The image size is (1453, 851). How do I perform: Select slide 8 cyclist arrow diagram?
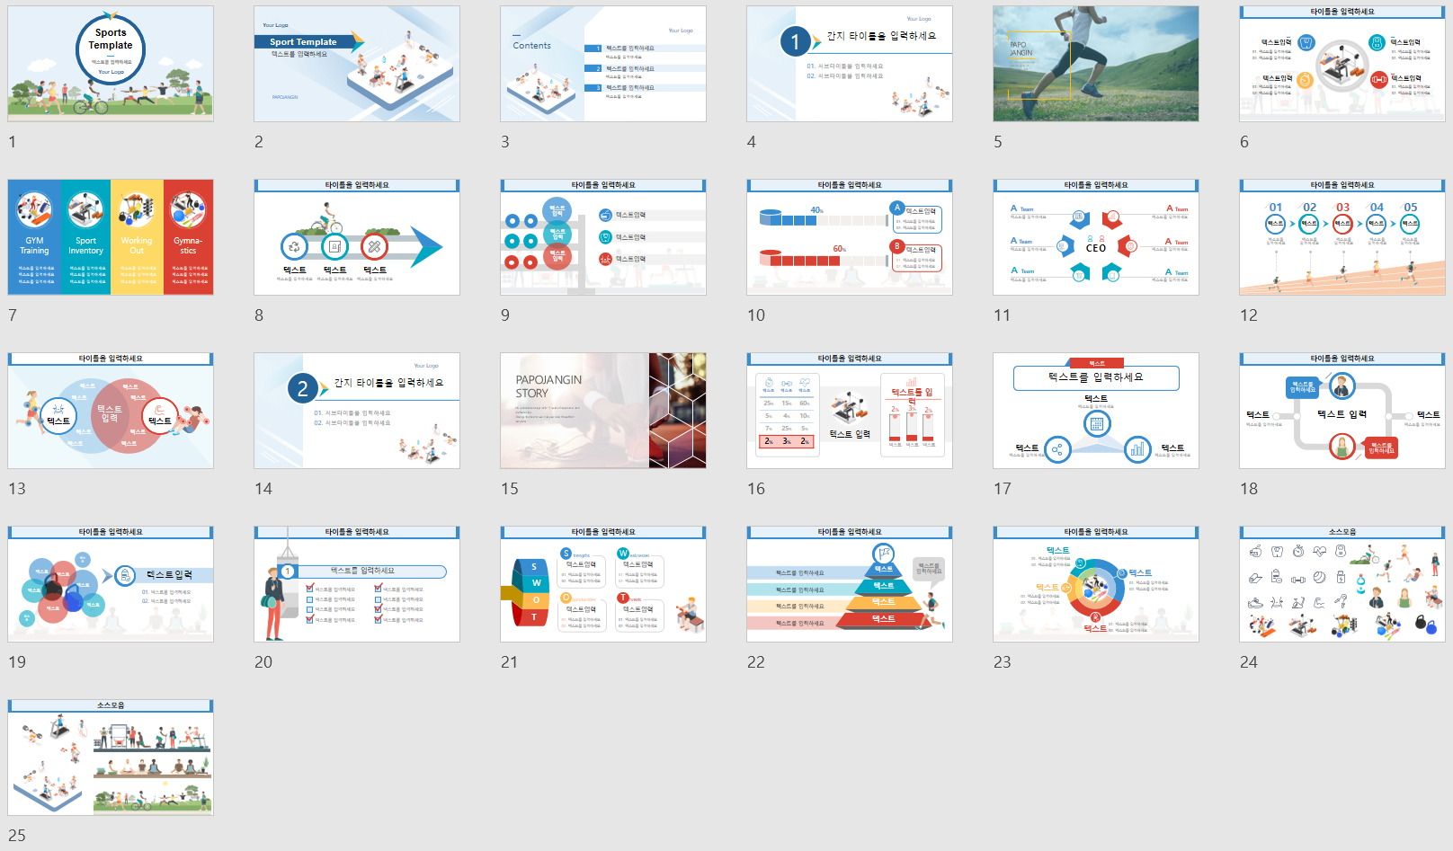[357, 237]
